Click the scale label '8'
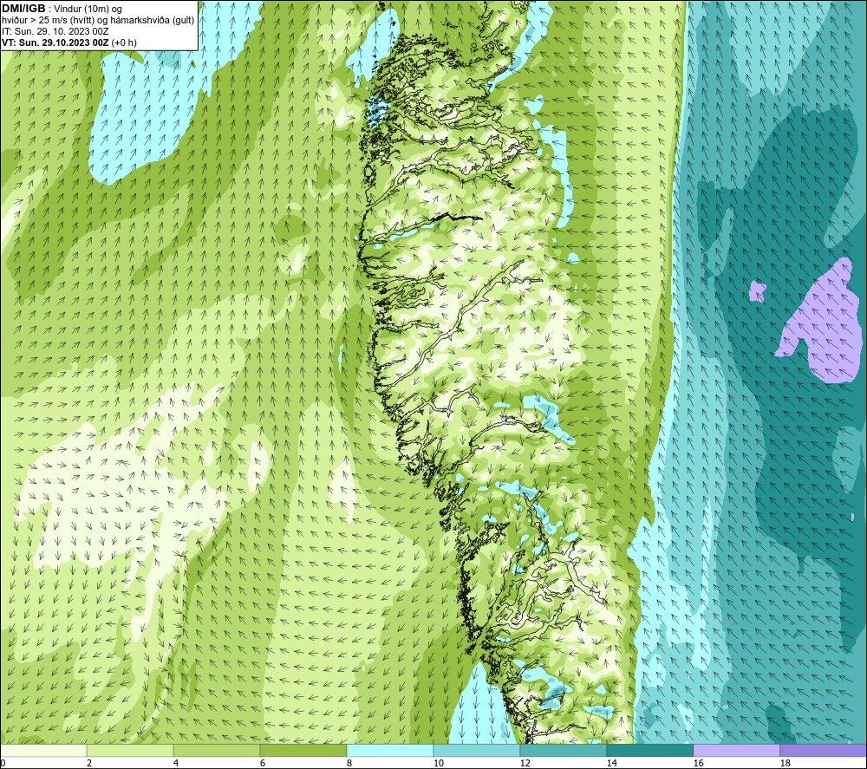The height and width of the screenshot is (769, 867). [349, 764]
